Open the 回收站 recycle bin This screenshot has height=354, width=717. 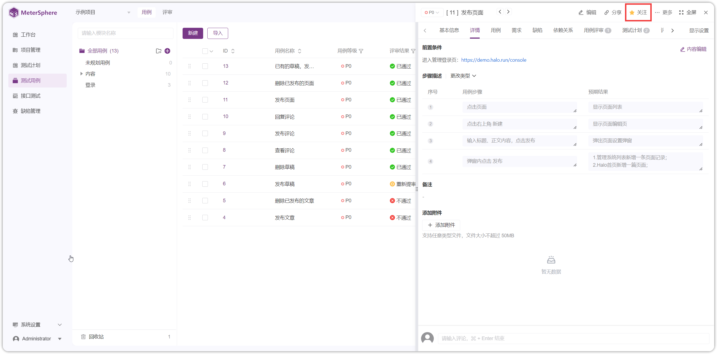point(96,337)
